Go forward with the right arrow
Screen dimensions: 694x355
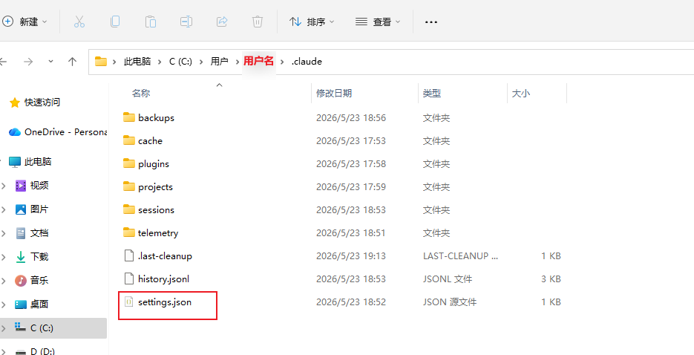click(28, 62)
